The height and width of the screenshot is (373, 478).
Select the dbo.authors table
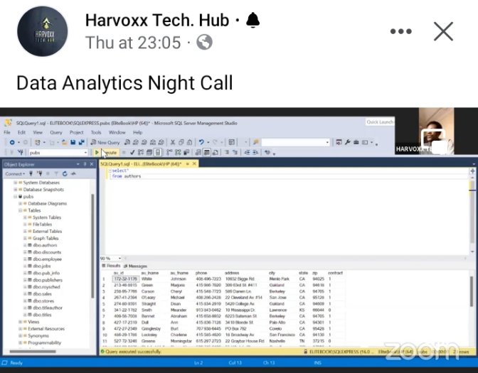point(45,245)
